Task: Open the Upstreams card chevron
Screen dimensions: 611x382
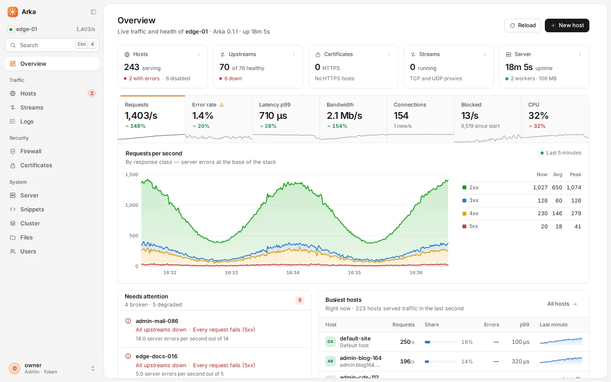Action: [x=294, y=54]
